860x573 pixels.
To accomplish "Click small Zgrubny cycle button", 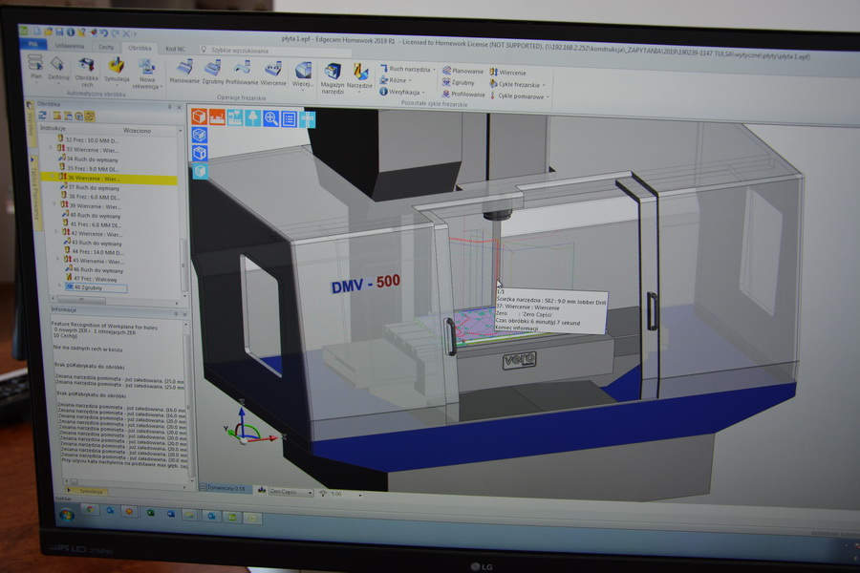I will pyautogui.click(x=459, y=82).
